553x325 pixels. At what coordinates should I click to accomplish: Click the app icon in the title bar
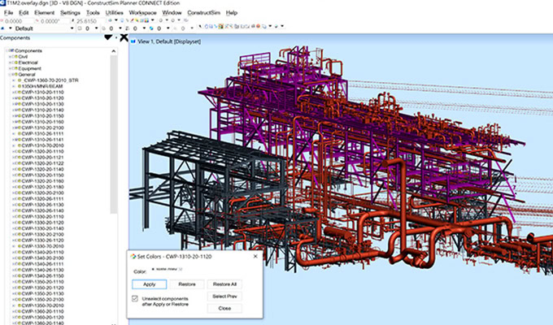point(3,3)
